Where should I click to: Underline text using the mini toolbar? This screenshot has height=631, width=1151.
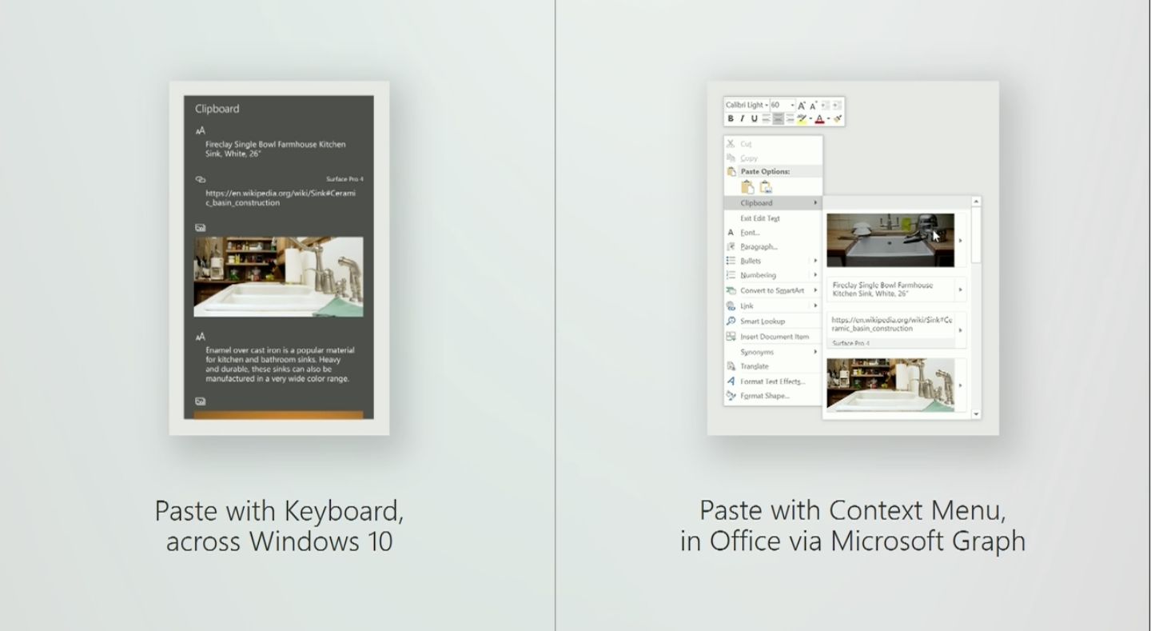(755, 118)
